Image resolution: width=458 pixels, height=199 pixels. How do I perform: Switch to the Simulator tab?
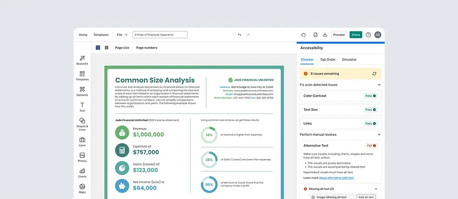coord(349,59)
